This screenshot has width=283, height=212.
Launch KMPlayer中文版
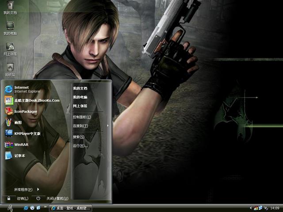(x=23, y=133)
